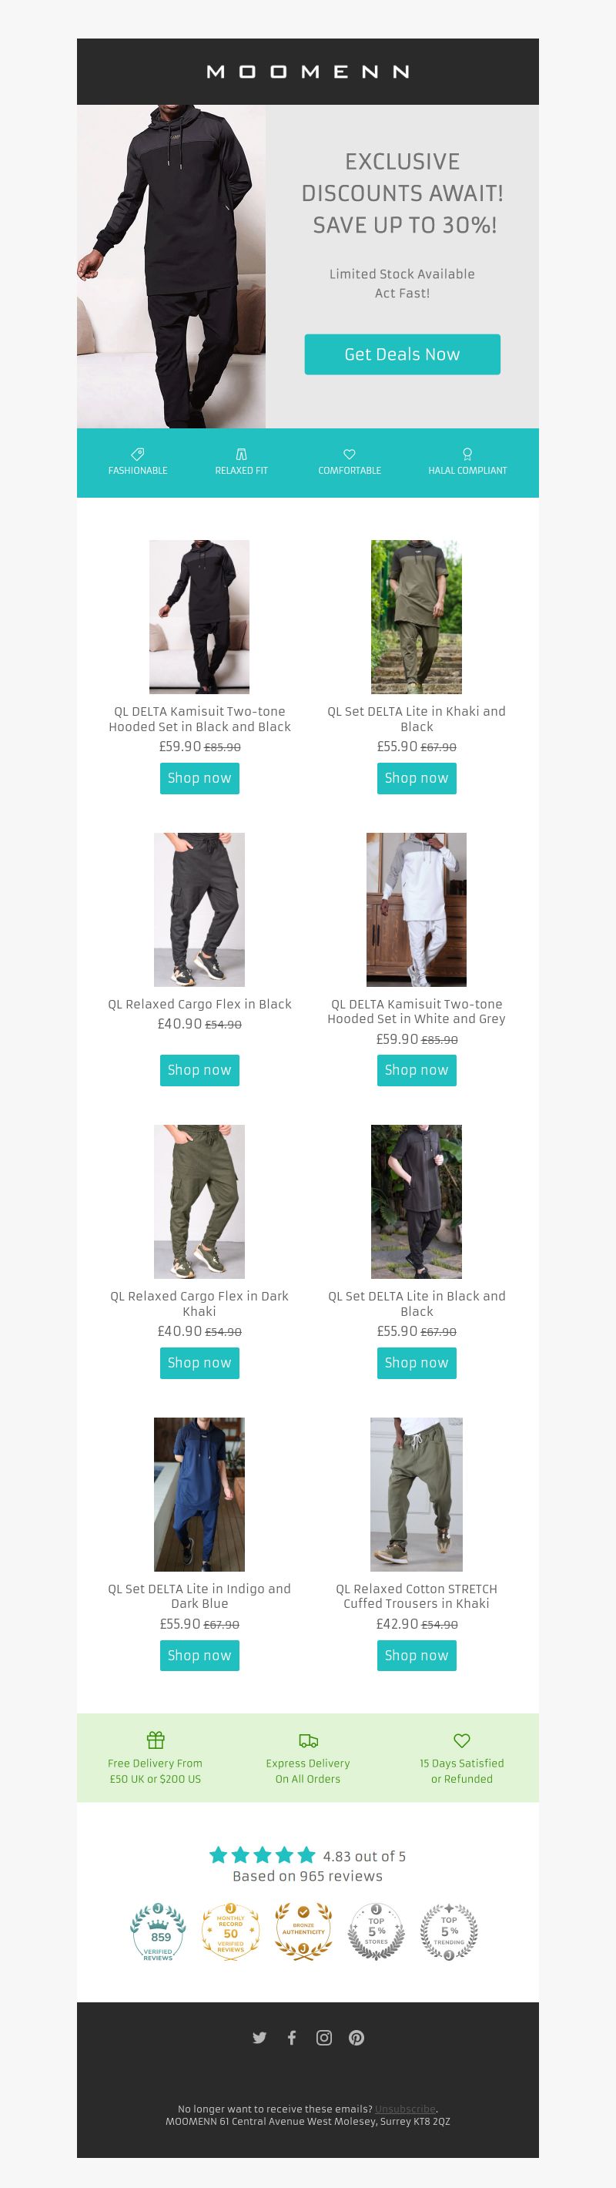The image size is (616, 2188).
Task: Click the Twitter icon in footer
Action: [x=259, y=2038]
